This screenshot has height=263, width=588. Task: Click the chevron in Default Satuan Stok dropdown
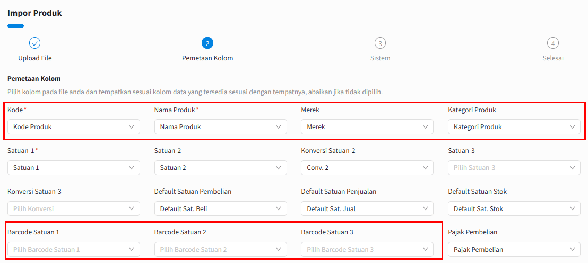click(572, 208)
